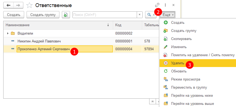Viewport: 236px width, 107px height.
Task: Choose Изменить menu item
Action: pyautogui.click(x=198, y=47)
